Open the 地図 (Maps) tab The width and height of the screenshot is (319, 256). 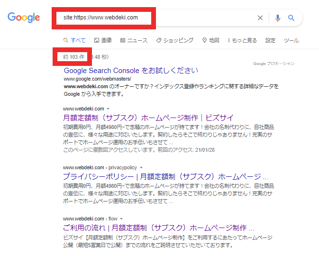[210, 40]
